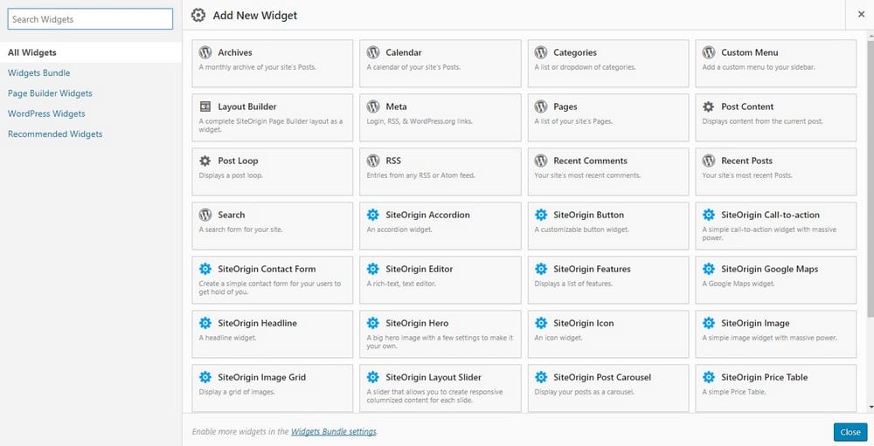Click the Post Loop gear icon
The image size is (874, 446).
[x=205, y=161]
